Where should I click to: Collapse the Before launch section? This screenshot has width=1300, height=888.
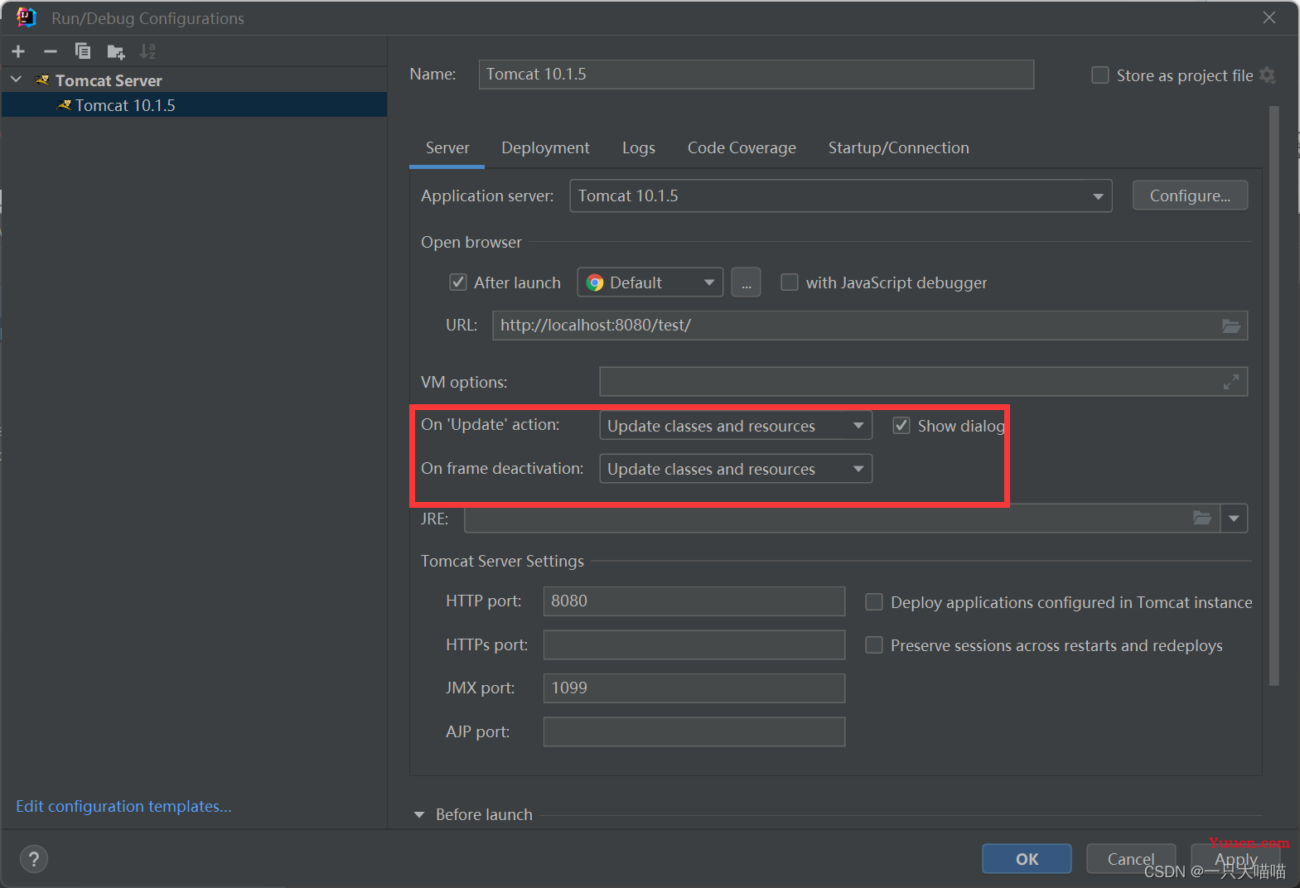[419, 815]
